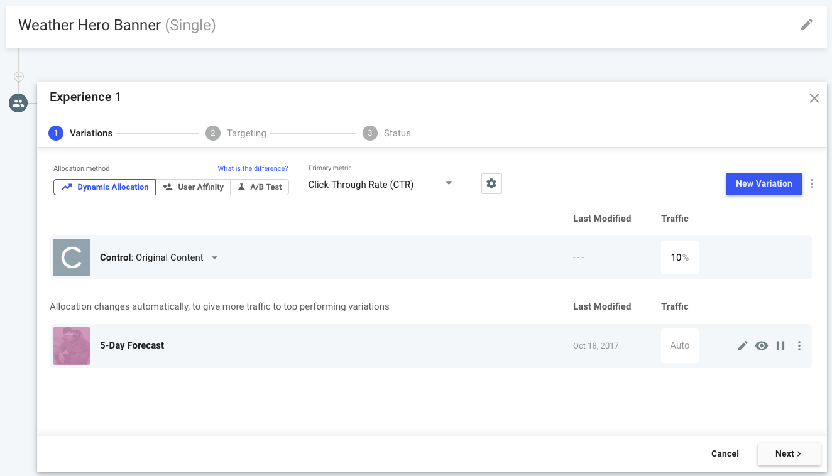Select the audience people circle icon
The image size is (832, 476).
click(18, 103)
